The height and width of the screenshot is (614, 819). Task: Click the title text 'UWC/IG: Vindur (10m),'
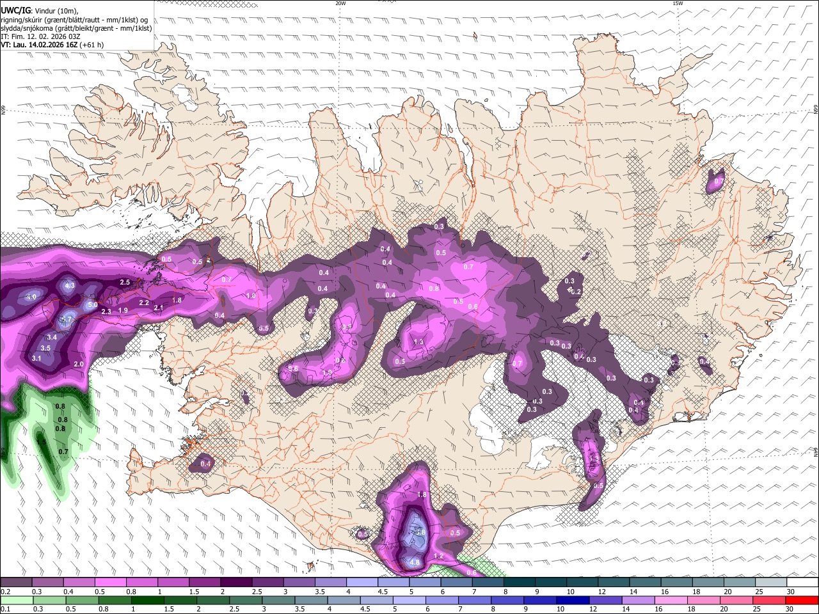point(40,11)
